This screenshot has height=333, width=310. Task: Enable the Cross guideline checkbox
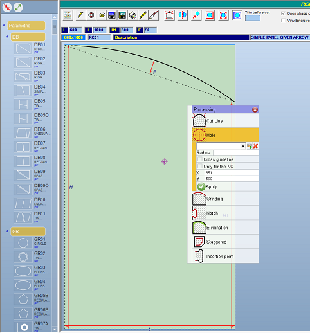pyautogui.click(x=200, y=159)
